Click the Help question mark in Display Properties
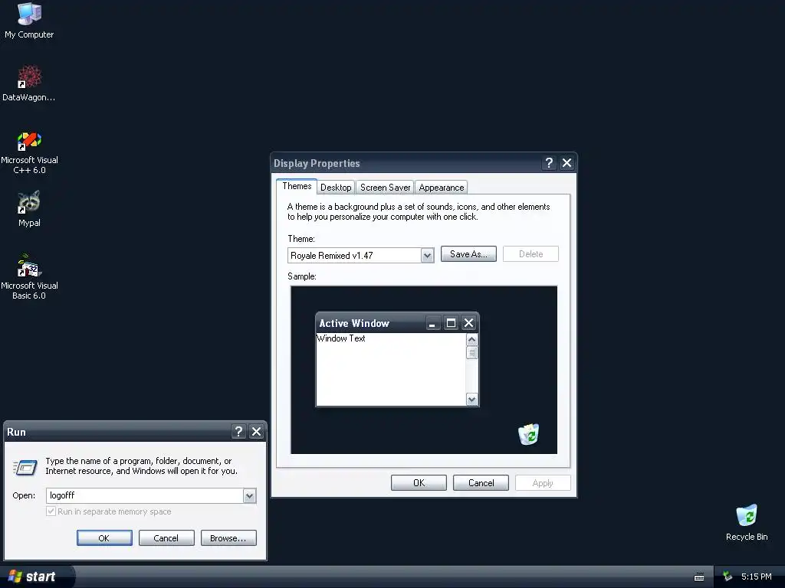This screenshot has width=785, height=588. 549,163
